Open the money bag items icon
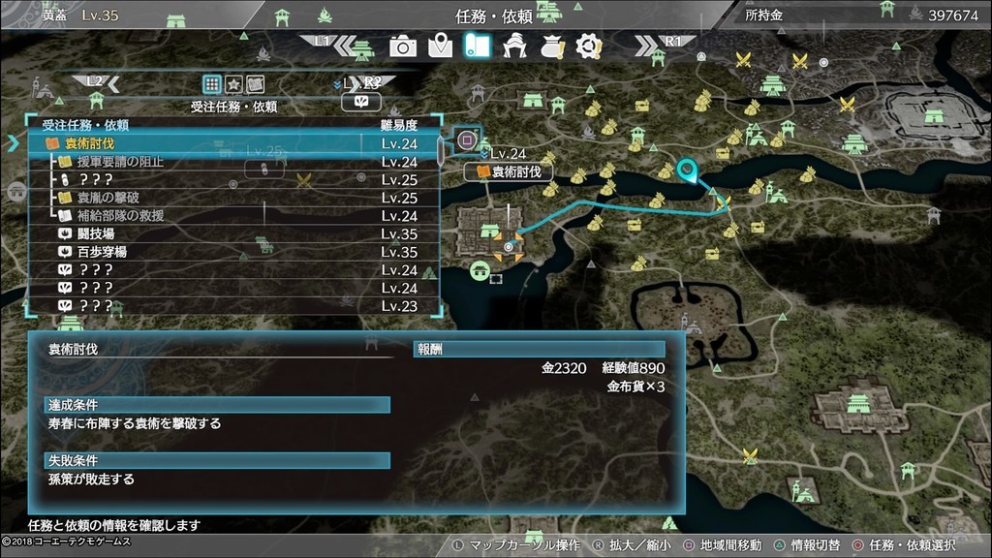The image size is (992, 558). tap(552, 46)
